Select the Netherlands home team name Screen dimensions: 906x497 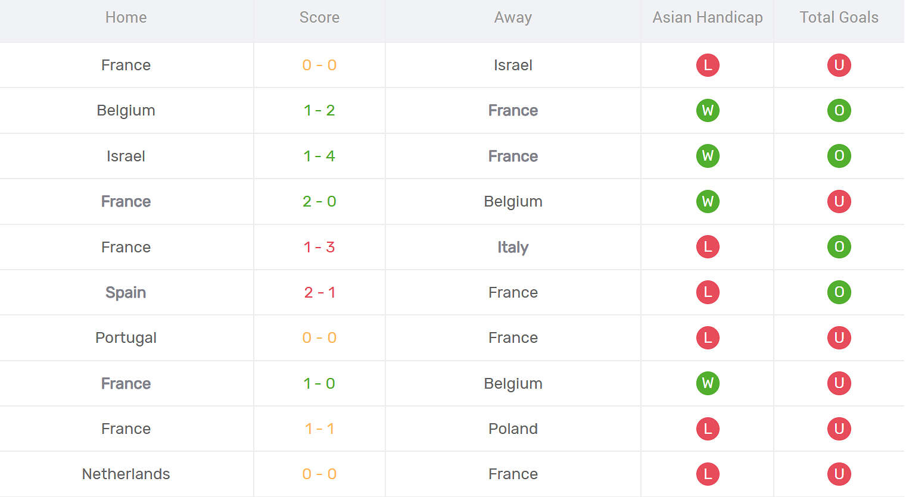coord(126,474)
